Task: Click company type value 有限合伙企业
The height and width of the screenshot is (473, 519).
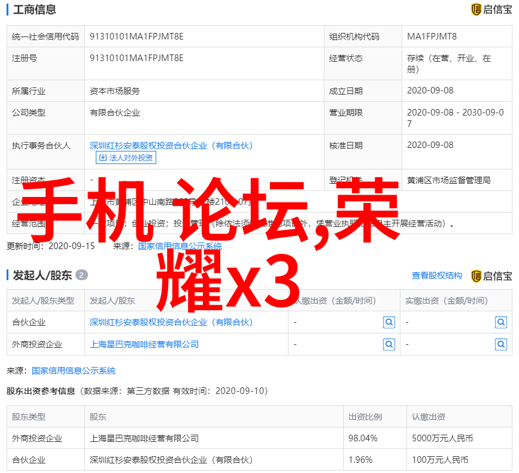Action: pos(115,113)
